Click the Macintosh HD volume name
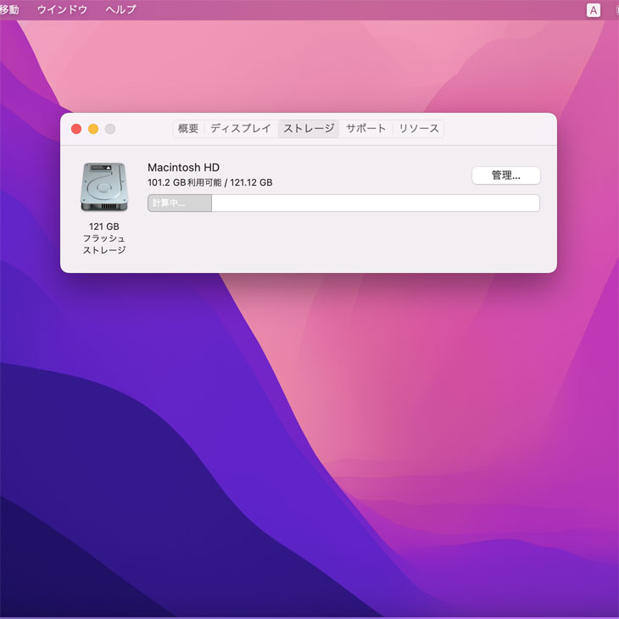 point(183,168)
